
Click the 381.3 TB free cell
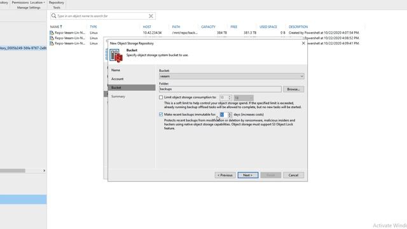pyautogui.click(x=250, y=32)
